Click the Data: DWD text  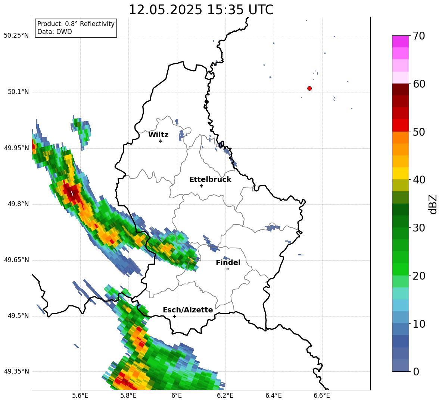(55, 32)
